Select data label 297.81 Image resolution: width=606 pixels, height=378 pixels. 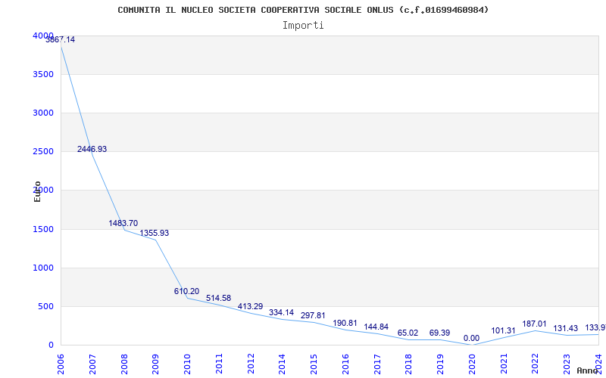coord(313,316)
